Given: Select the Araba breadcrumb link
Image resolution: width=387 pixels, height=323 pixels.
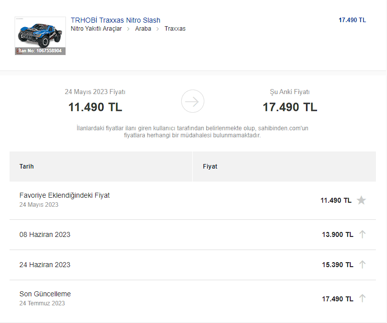Looking at the screenshot, I should pos(143,29).
